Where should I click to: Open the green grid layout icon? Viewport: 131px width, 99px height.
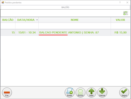coord(126,13)
